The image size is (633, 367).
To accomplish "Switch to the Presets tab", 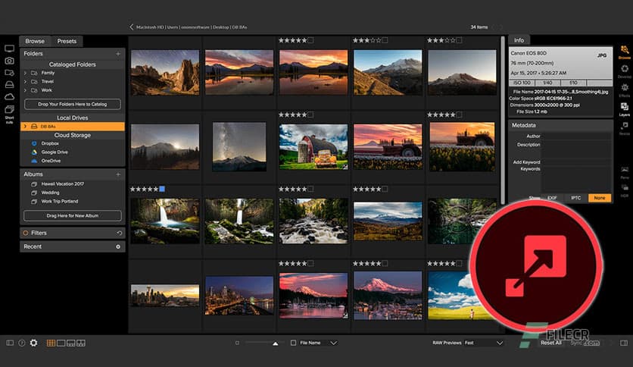I will point(67,41).
